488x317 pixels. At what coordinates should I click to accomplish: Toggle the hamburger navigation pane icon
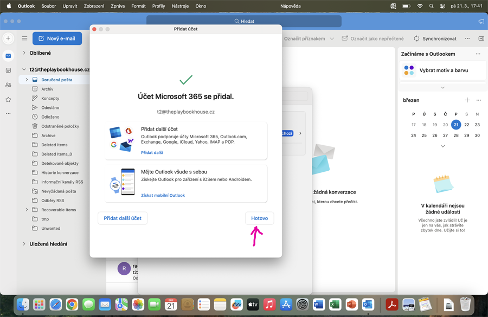coord(24,38)
